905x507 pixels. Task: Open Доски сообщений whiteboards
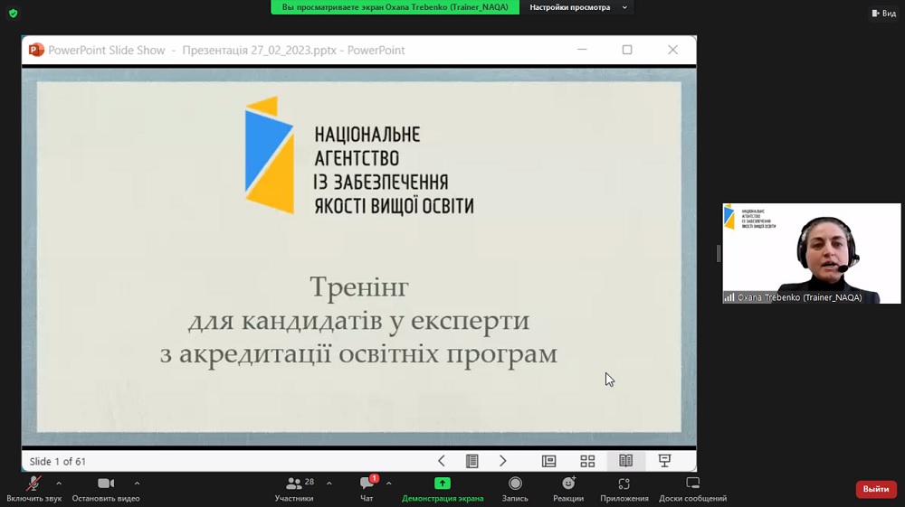tap(692, 489)
